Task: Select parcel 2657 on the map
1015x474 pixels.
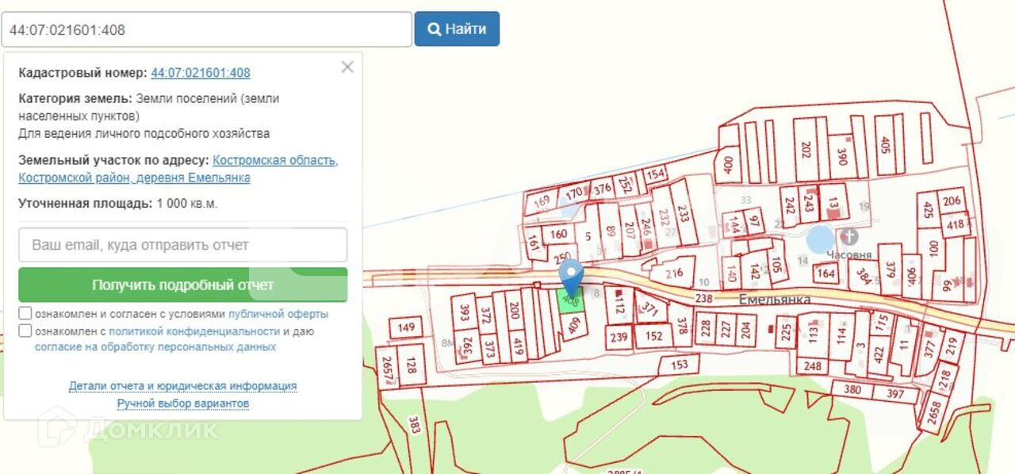Action: [387, 368]
